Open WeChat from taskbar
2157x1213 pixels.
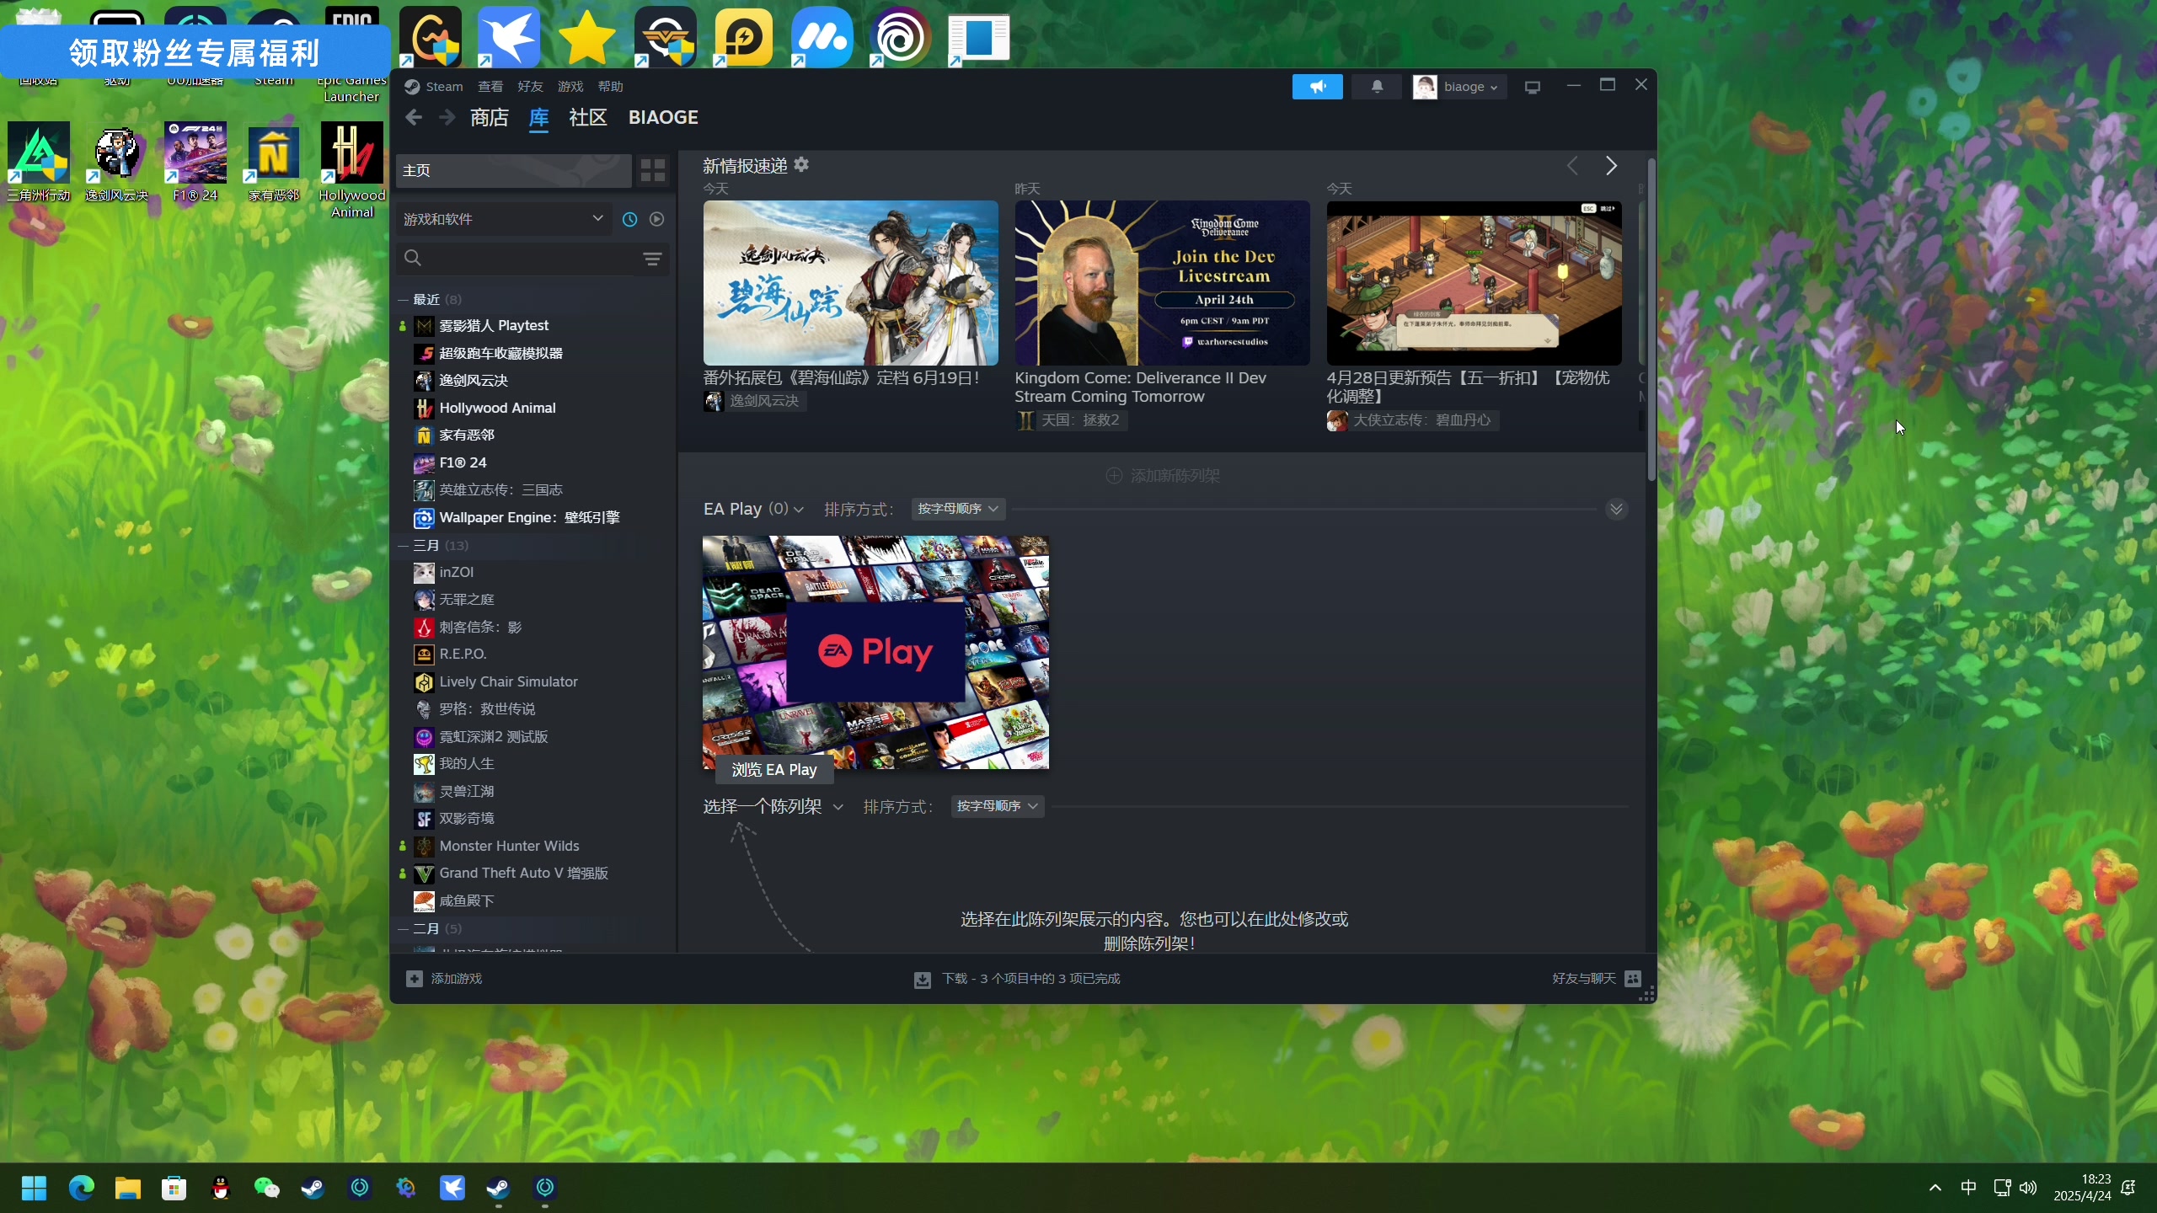[x=266, y=1188]
